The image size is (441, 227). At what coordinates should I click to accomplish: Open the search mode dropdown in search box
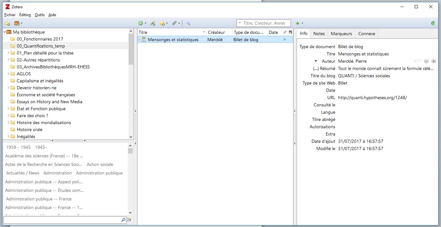pos(240,23)
